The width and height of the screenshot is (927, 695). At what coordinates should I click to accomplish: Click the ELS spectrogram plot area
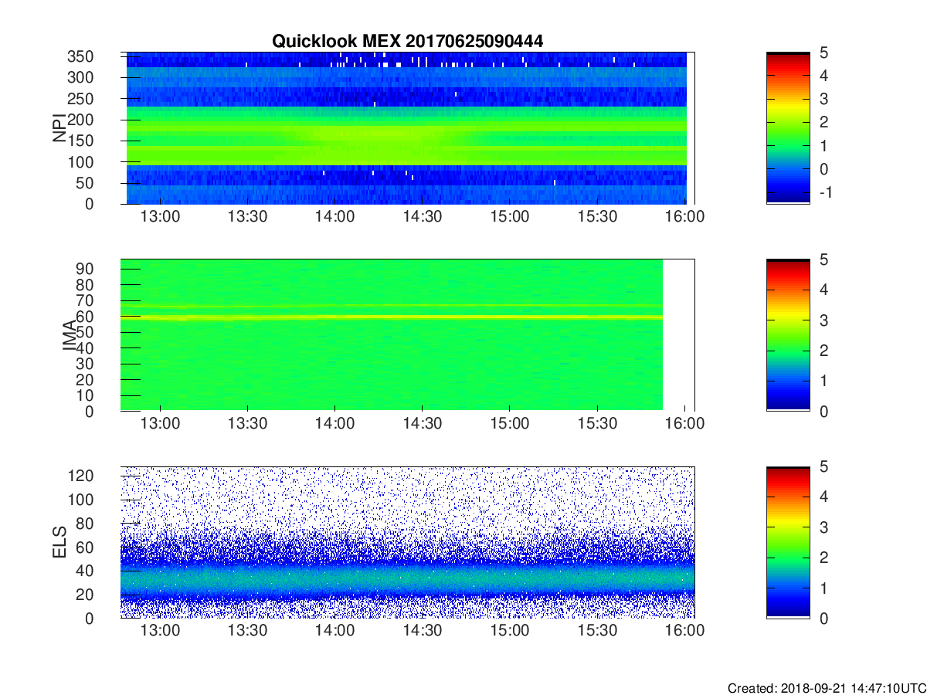click(407, 542)
